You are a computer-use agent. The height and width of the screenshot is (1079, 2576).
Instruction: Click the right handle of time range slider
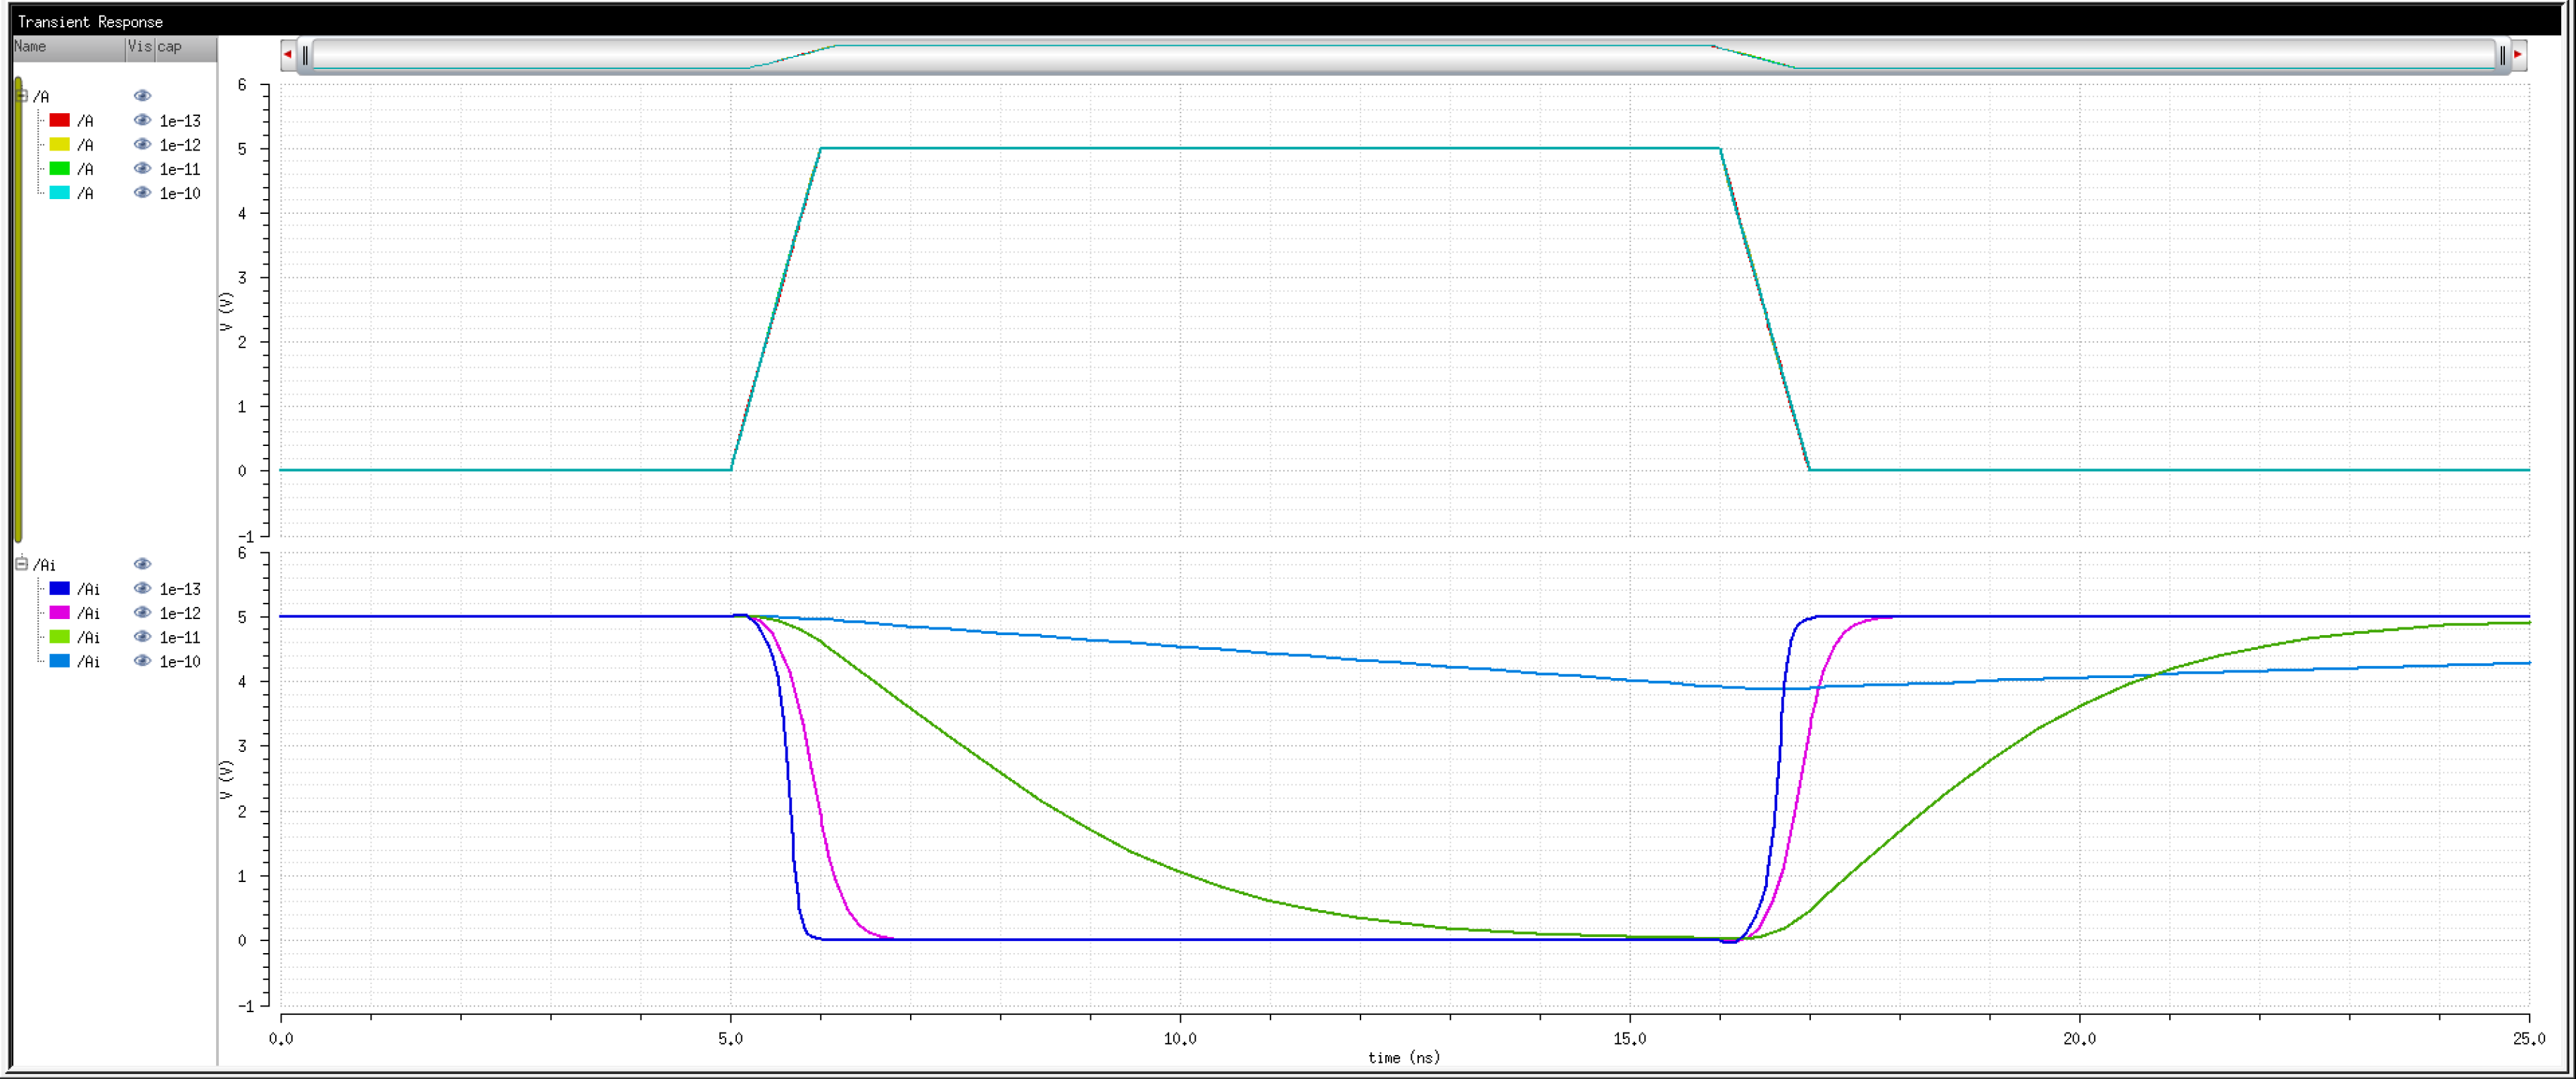[2503, 55]
